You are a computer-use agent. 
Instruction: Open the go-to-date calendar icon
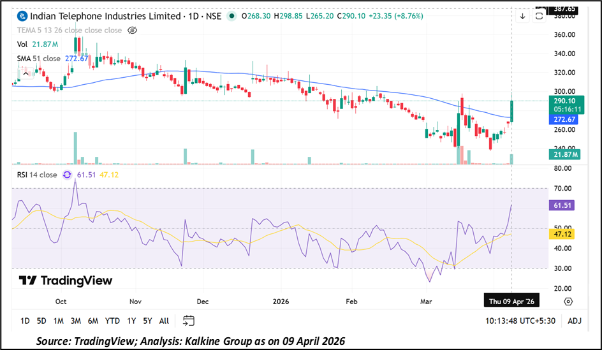(188, 321)
